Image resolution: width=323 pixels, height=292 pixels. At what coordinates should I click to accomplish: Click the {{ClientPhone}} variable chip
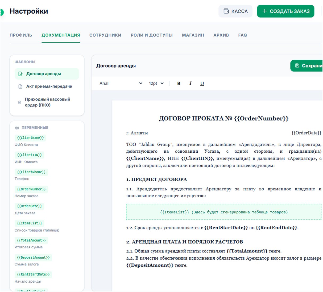pyautogui.click(x=31, y=172)
